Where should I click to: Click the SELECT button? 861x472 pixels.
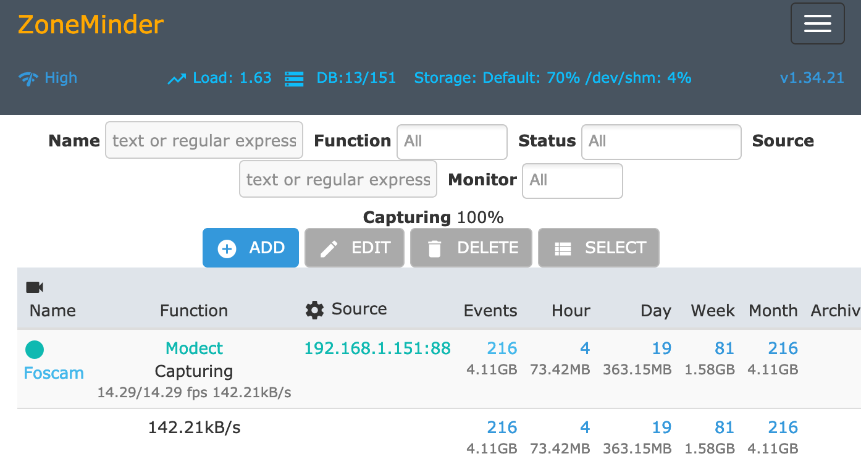598,248
